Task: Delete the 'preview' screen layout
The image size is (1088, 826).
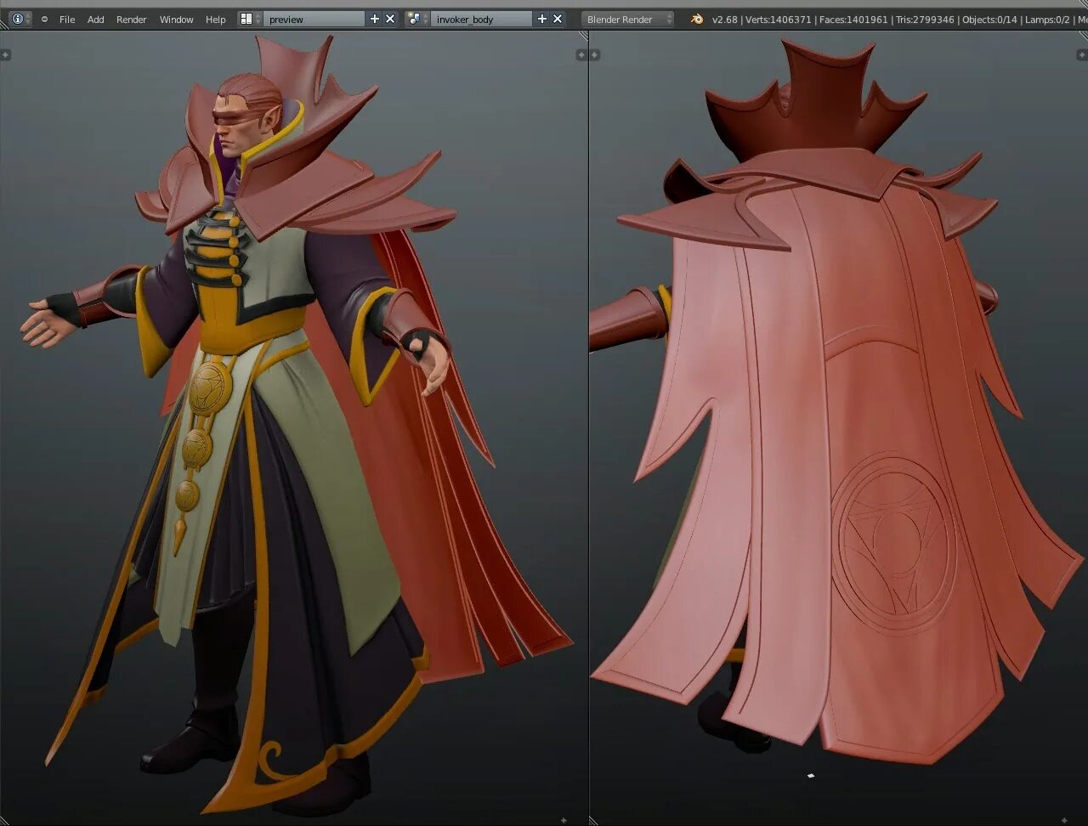Action: pyautogui.click(x=390, y=19)
